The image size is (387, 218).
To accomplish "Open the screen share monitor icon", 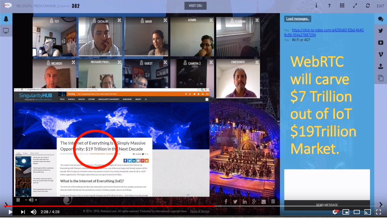I will pyautogui.click(x=6, y=31).
